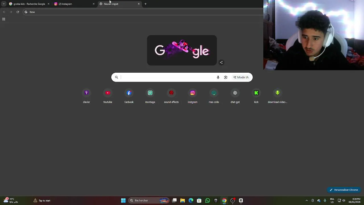Image resolution: width=364 pixels, height=205 pixels.
Task: Open the instgram shortcut tile
Action: [193, 96]
